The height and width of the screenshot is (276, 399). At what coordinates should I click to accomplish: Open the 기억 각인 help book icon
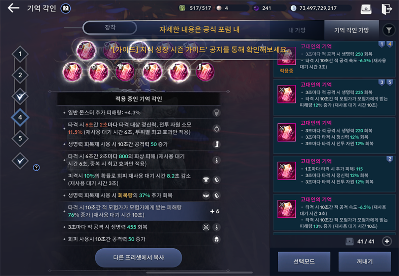[x=66, y=8]
